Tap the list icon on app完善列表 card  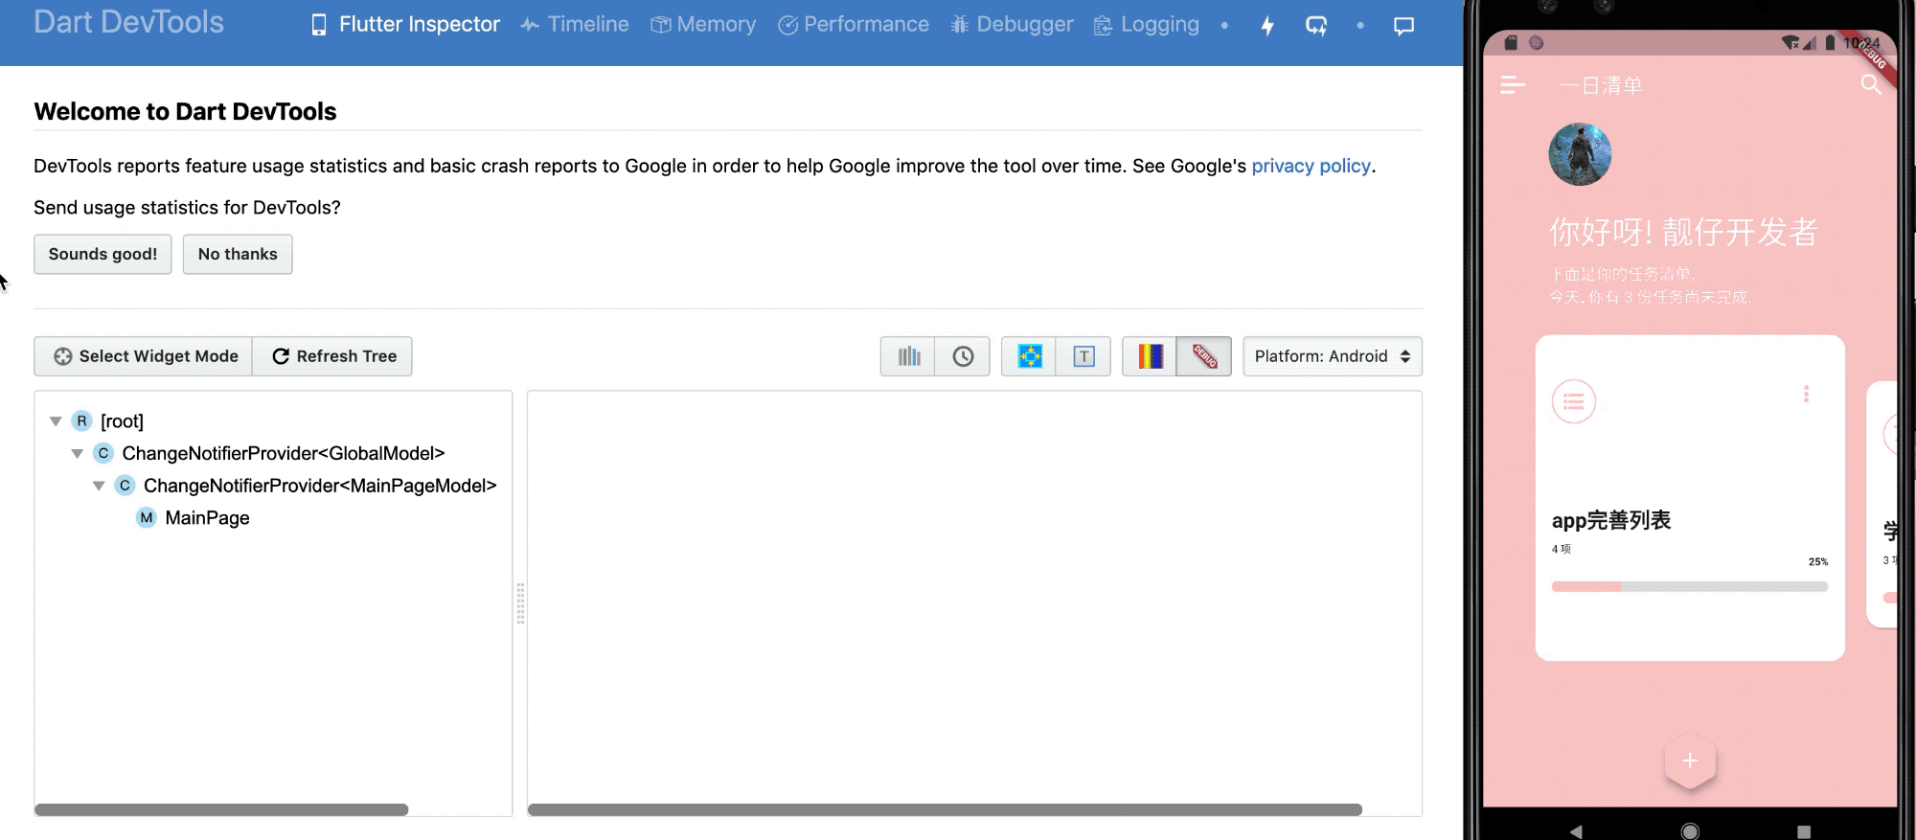click(x=1573, y=401)
